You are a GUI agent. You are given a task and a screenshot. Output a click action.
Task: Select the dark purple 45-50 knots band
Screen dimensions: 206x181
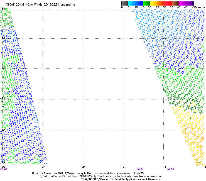tap(190, 3)
